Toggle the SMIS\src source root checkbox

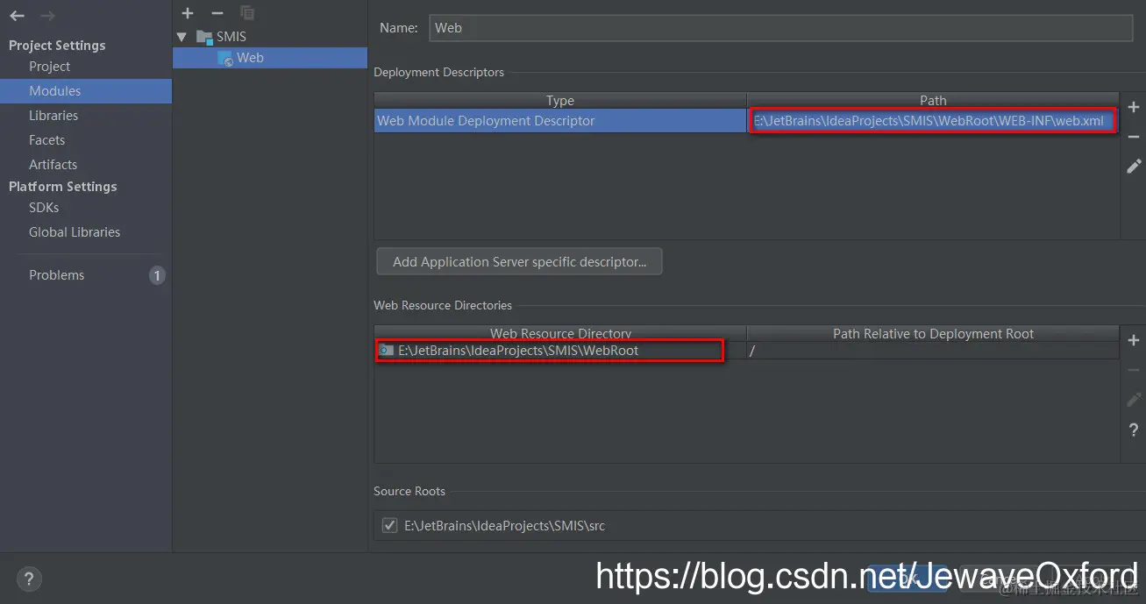tap(389, 526)
